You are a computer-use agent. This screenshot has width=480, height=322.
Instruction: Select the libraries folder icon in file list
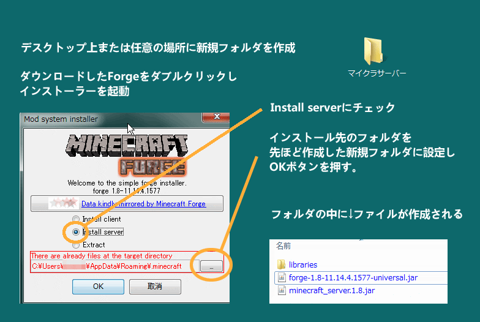pos(281,264)
